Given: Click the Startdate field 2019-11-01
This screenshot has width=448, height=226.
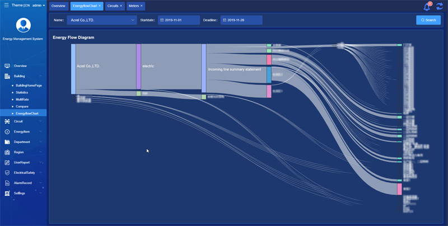Looking at the screenshot, I should (179, 20).
